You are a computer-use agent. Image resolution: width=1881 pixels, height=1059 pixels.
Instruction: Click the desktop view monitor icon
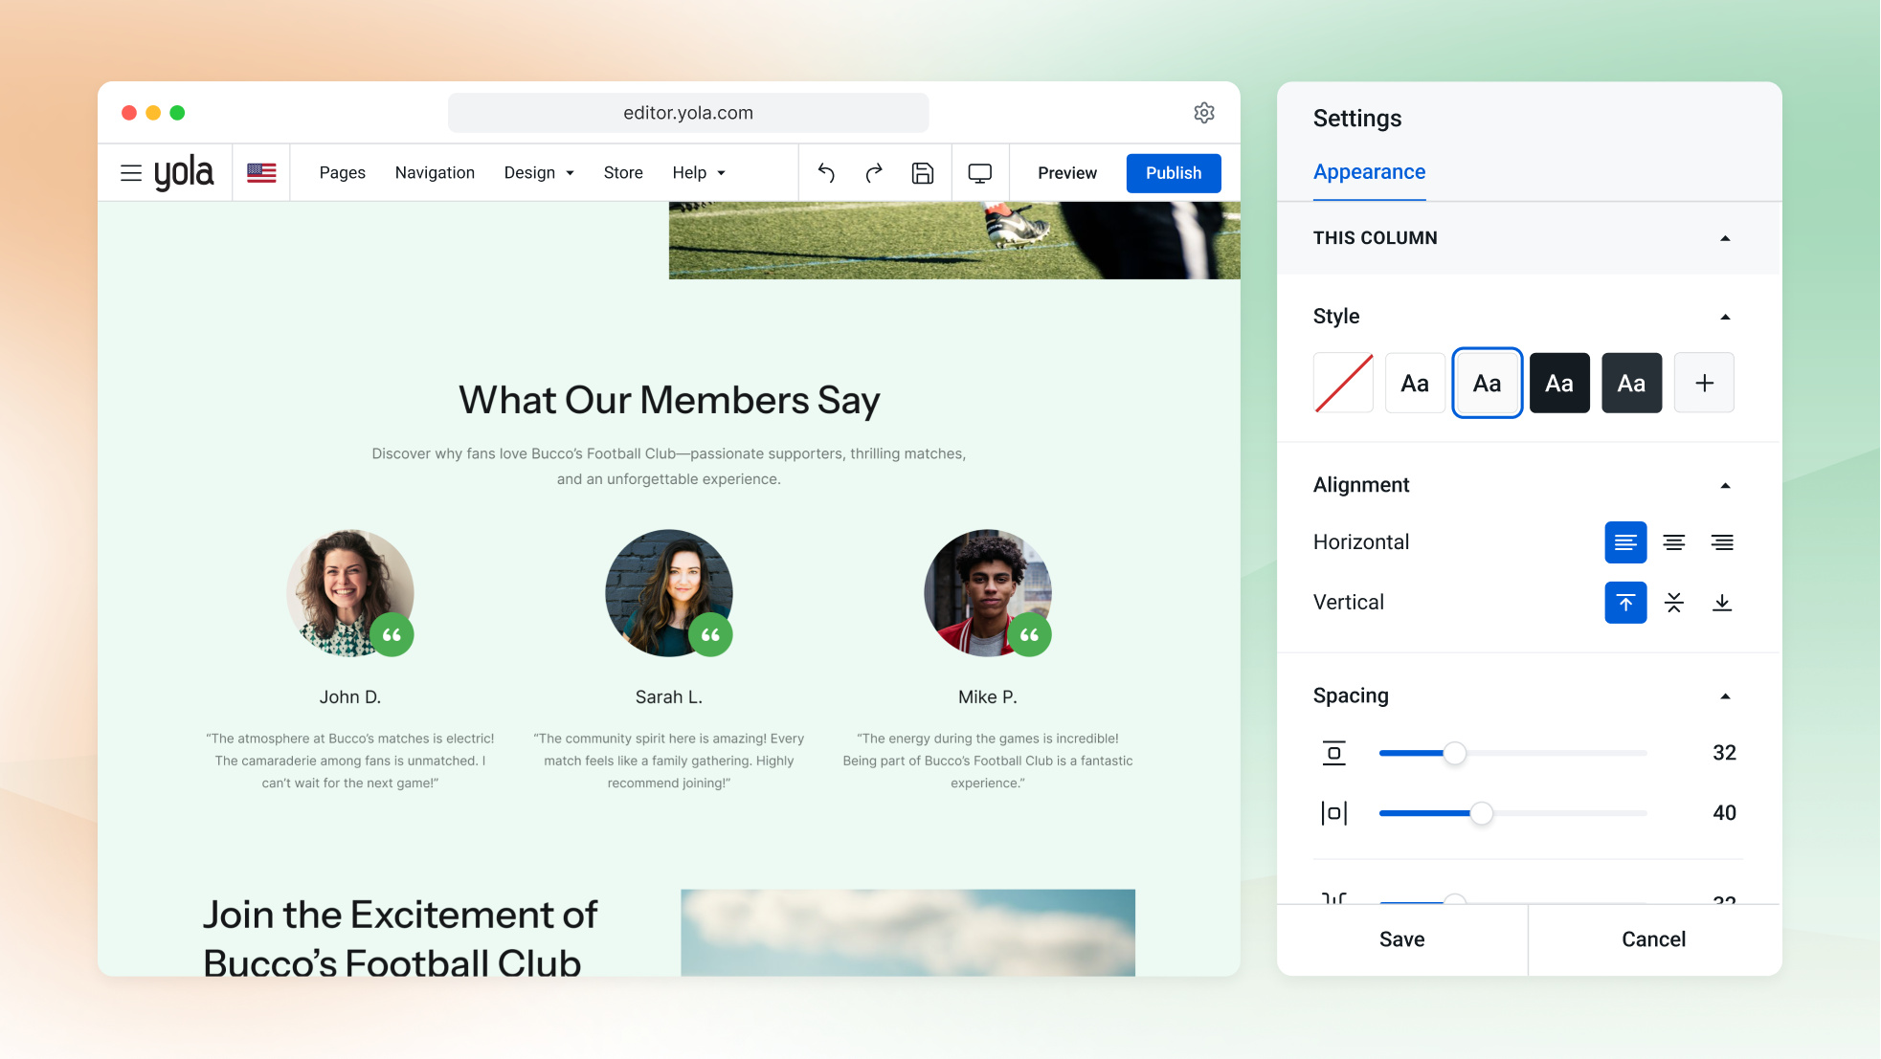coord(980,173)
